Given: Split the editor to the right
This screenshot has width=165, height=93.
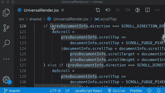Looking at the screenshot, I should tap(147, 10).
